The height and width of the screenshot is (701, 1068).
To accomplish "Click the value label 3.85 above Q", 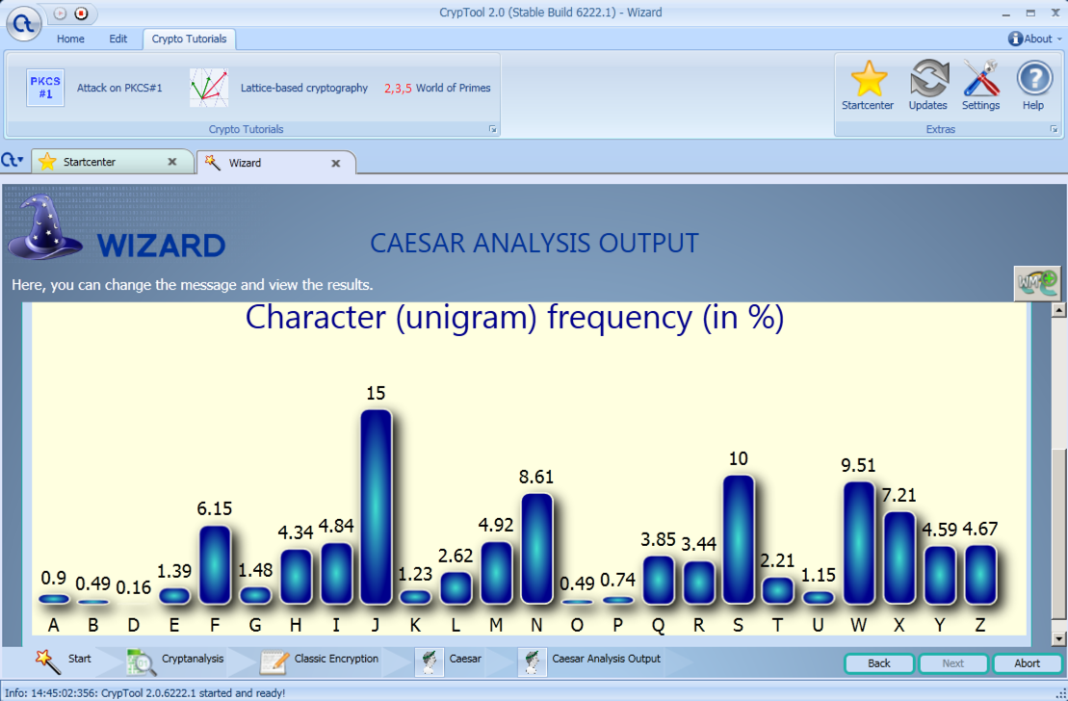I will pyautogui.click(x=658, y=539).
